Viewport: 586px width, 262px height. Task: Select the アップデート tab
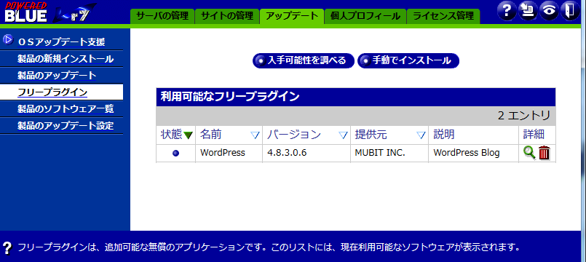292,16
